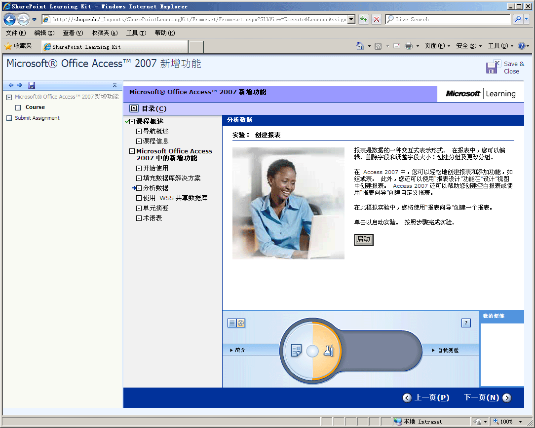535x428 pixels.
Task: Open a new blank browser tab
Action: click(x=196, y=47)
